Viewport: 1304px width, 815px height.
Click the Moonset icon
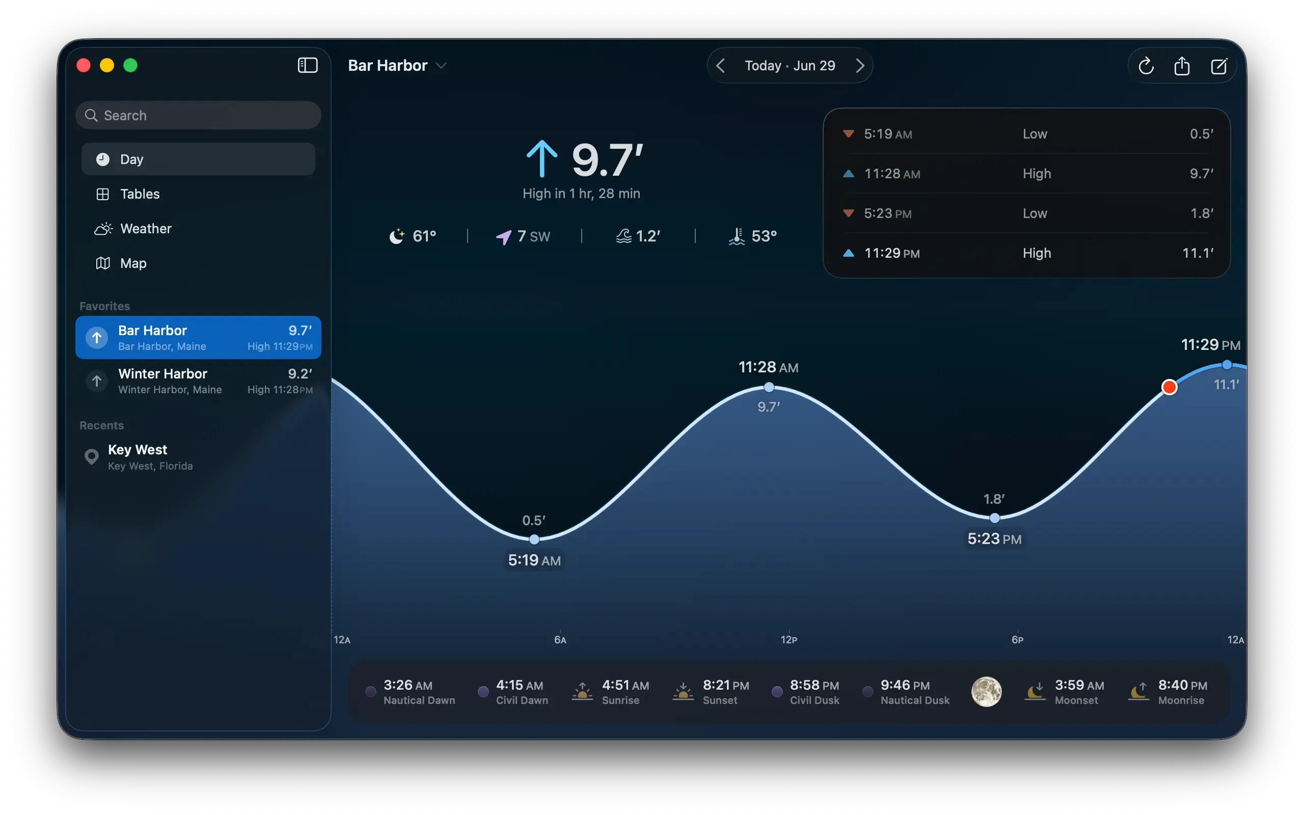1035,692
